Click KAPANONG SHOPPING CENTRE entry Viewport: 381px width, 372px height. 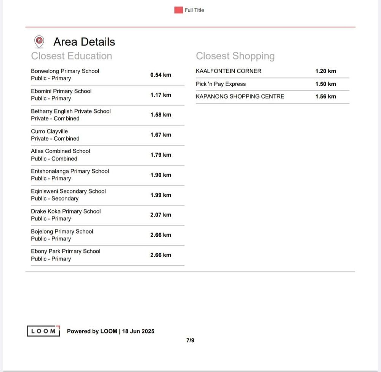pyautogui.click(x=240, y=96)
